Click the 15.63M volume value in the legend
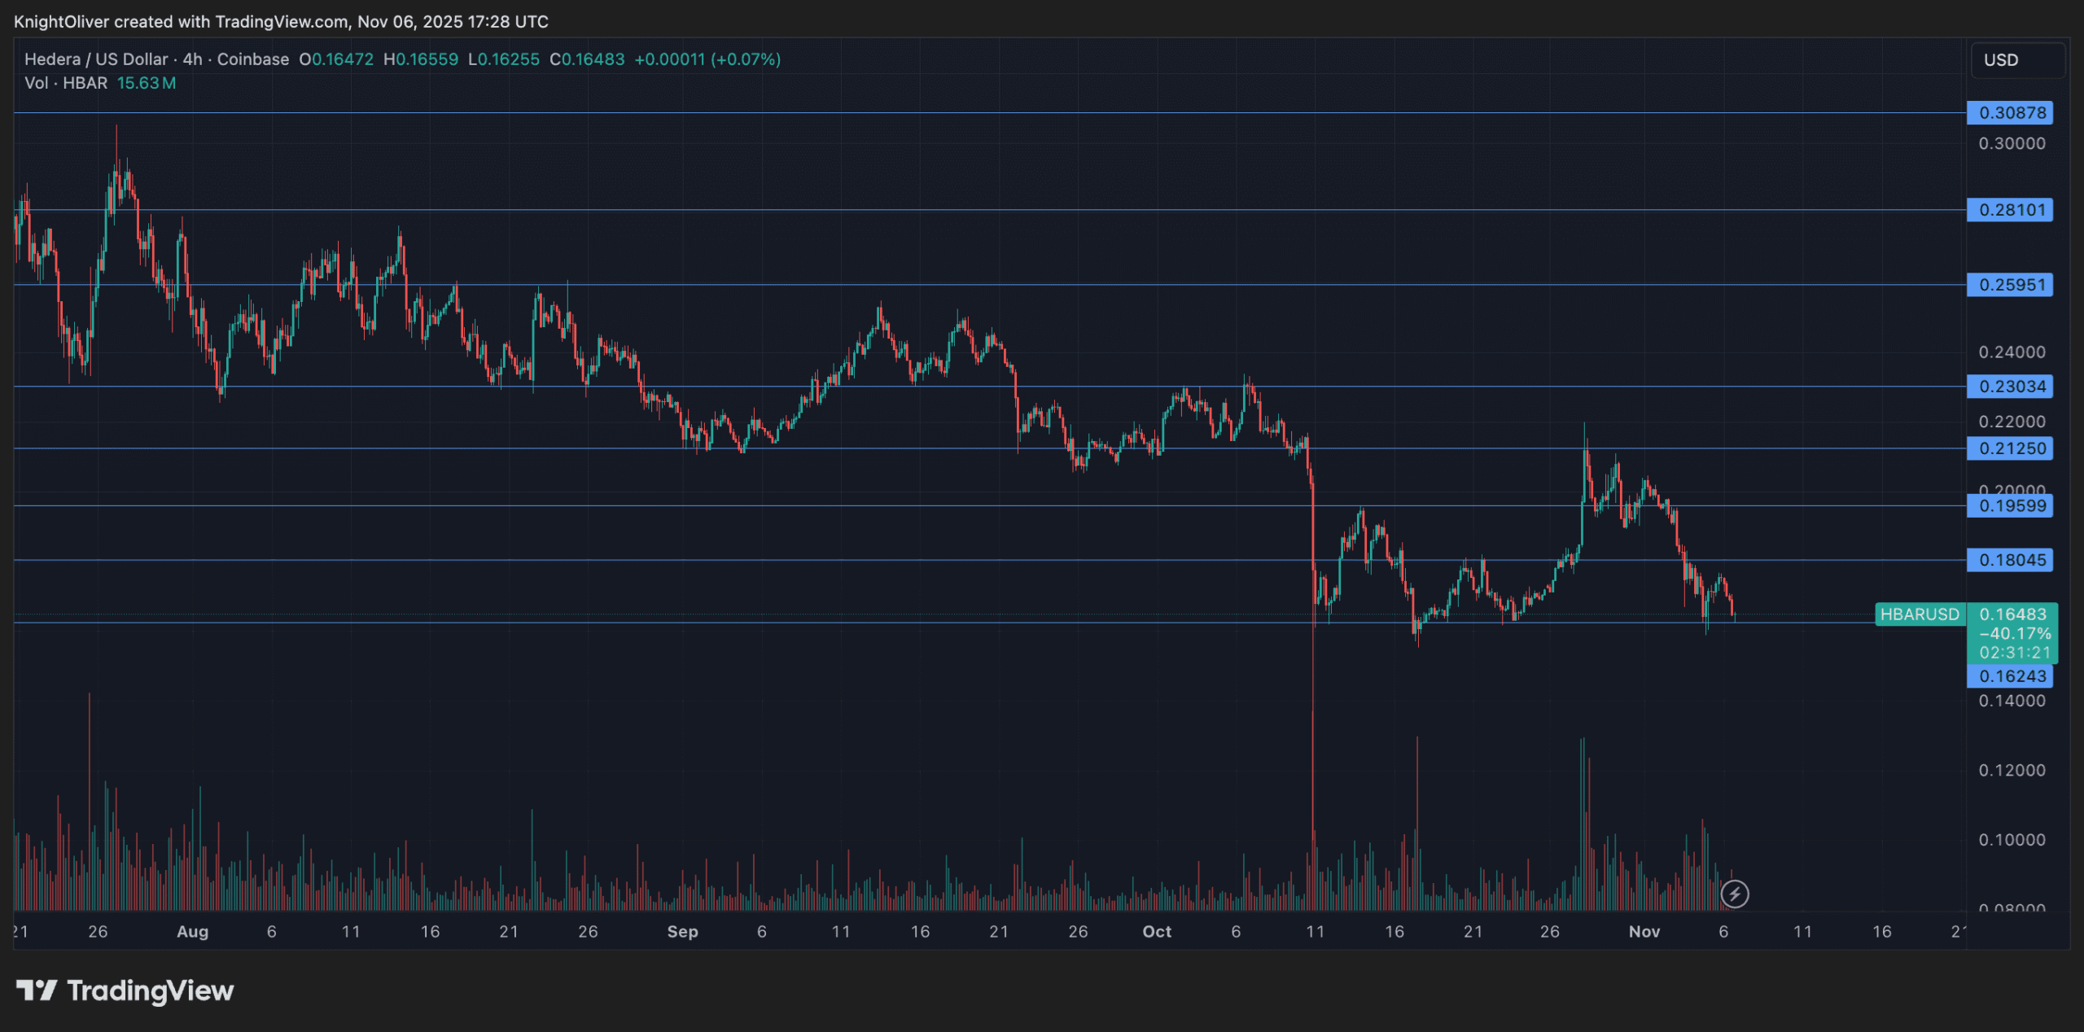Image resolution: width=2084 pixels, height=1032 pixels. 145,83
